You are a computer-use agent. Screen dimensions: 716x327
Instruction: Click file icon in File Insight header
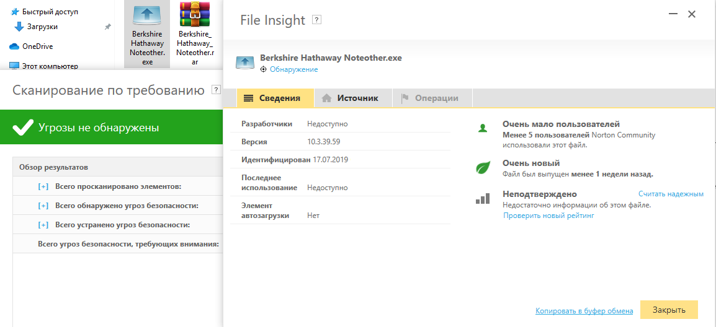[244, 63]
